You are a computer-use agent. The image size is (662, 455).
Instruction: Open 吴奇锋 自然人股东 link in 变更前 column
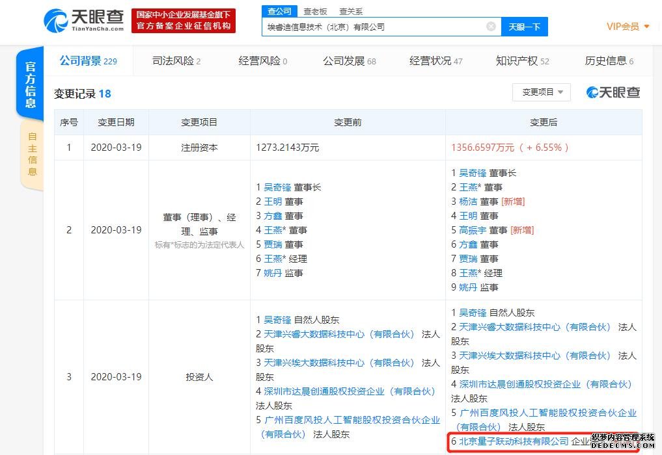tap(277, 320)
